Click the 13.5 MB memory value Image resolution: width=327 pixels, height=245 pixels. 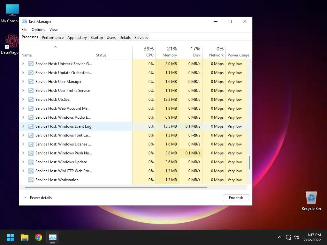point(170,126)
